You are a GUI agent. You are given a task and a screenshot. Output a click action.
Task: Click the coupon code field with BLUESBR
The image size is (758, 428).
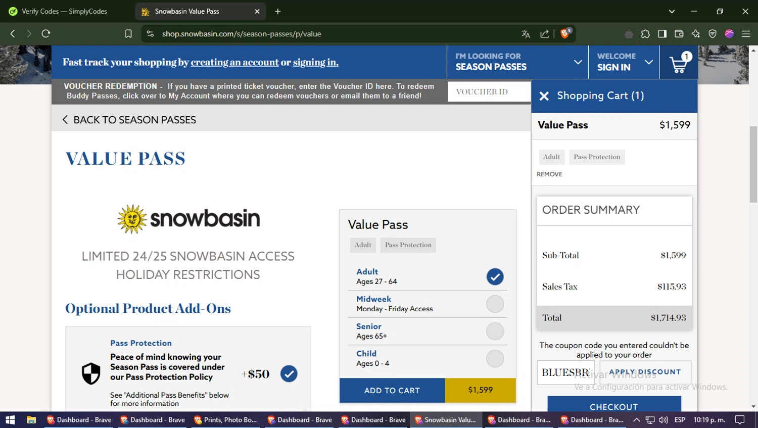[x=565, y=372]
